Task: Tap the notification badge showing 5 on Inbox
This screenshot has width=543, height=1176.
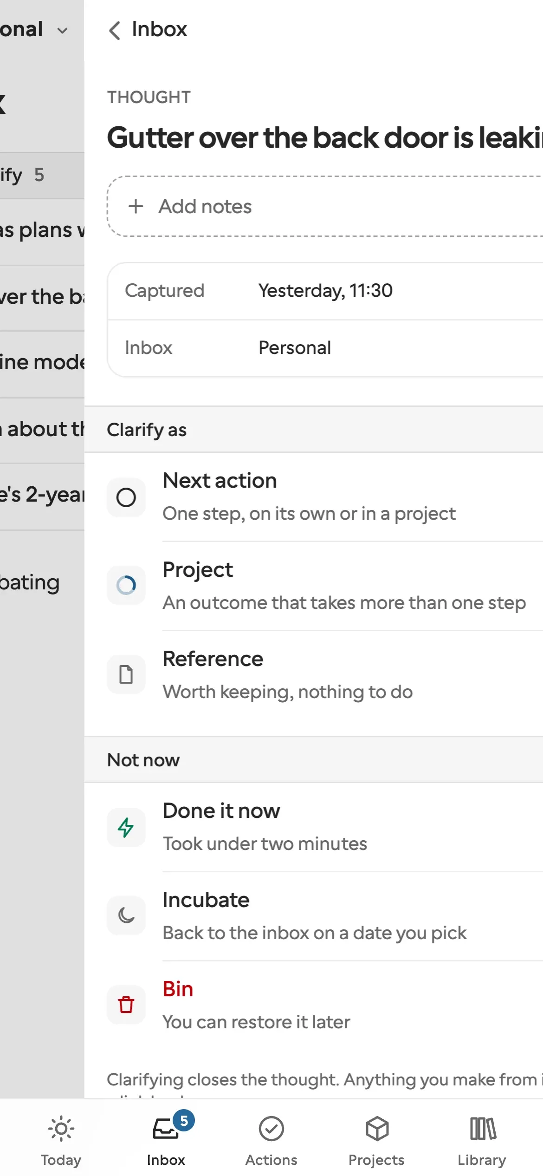Action: coord(184,1121)
